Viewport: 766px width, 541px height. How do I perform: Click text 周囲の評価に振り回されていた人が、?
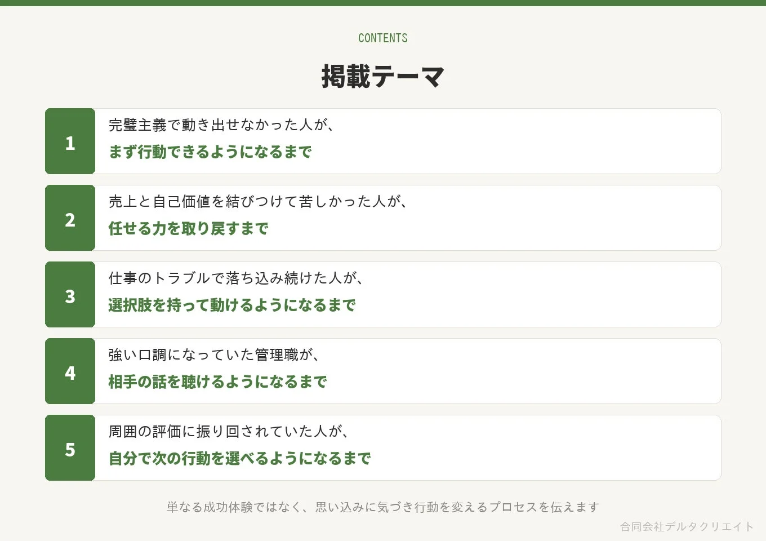point(229,431)
